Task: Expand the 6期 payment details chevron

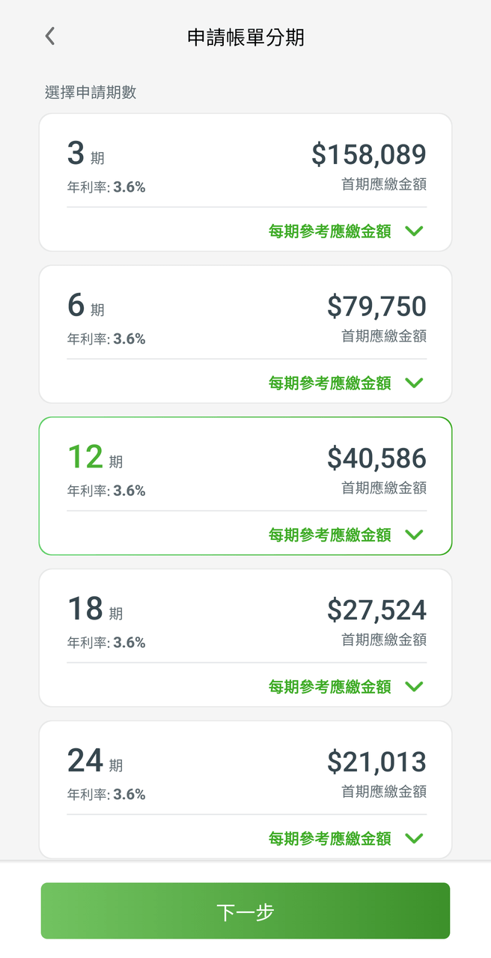Action: [414, 383]
